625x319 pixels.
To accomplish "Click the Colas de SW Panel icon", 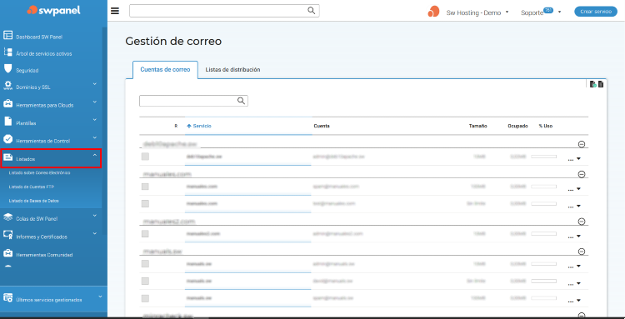I will click(x=8, y=217).
